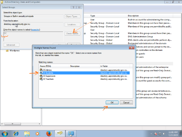Open the Windows Start menu
This screenshot has height=137, width=182.
[5, 134]
